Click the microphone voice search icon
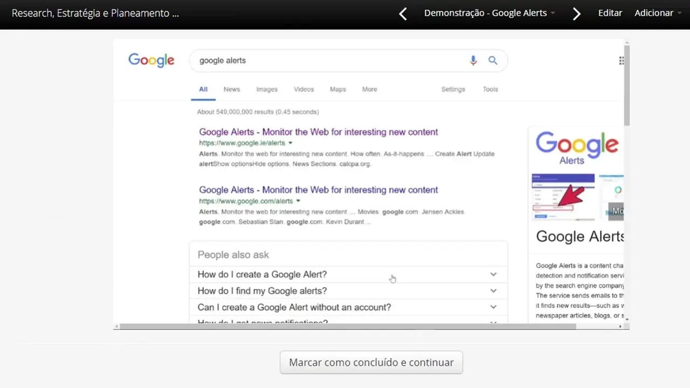The height and width of the screenshot is (388, 690). (473, 60)
